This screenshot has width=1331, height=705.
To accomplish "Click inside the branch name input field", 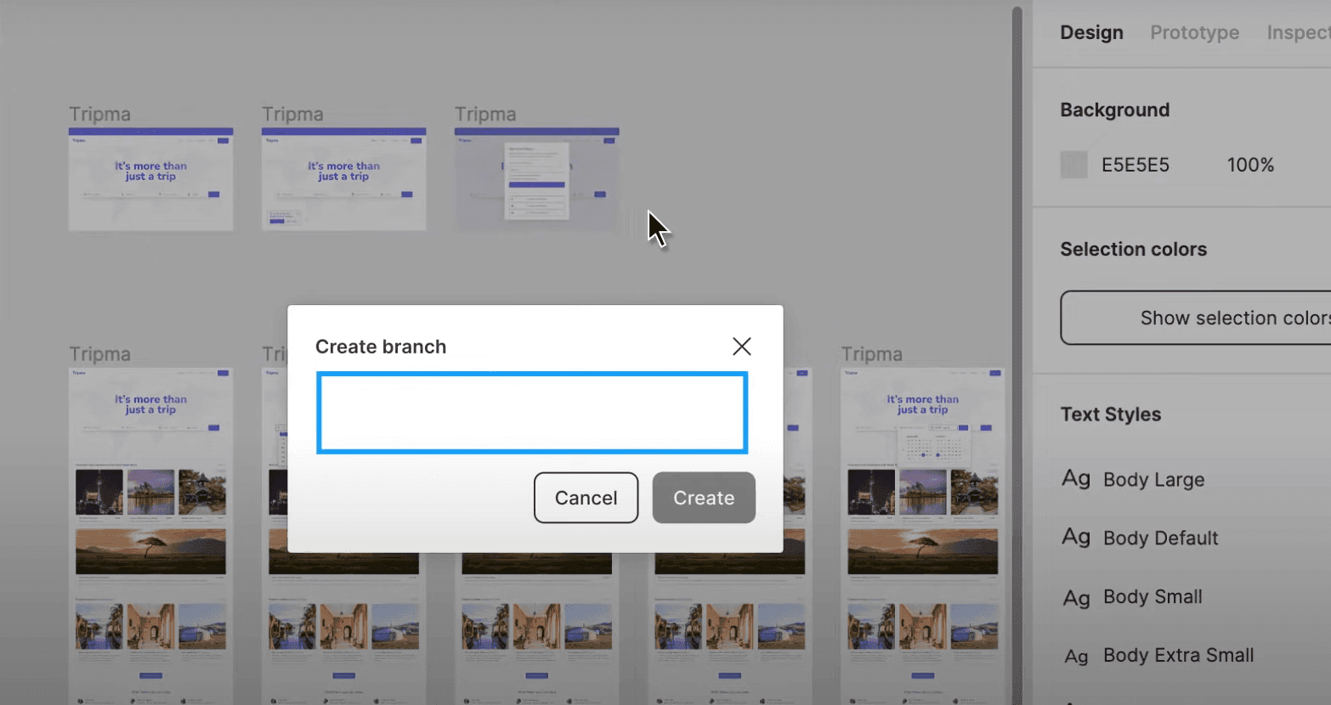I will coord(531,412).
